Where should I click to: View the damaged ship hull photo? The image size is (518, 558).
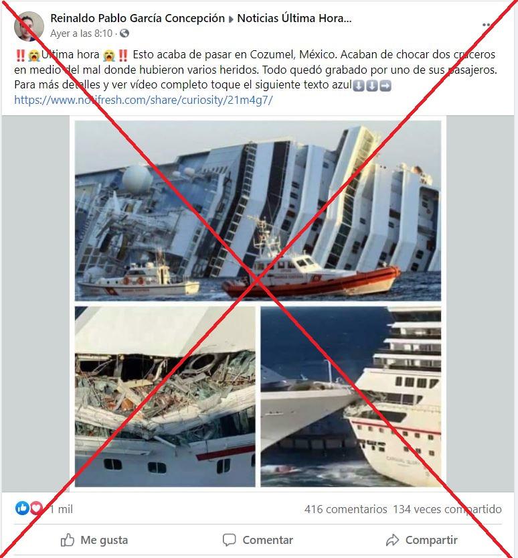(165, 397)
